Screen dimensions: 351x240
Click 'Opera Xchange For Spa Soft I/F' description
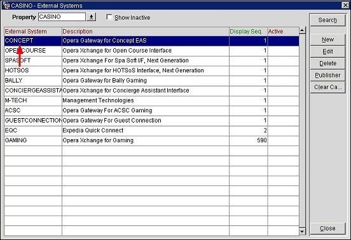(x=125, y=60)
